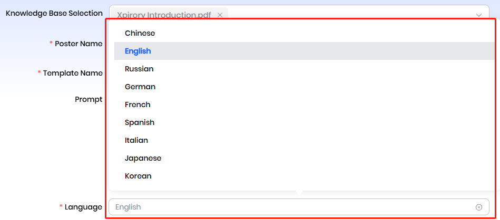
Task: Select the Spanish language option
Action: pyautogui.click(x=140, y=122)
